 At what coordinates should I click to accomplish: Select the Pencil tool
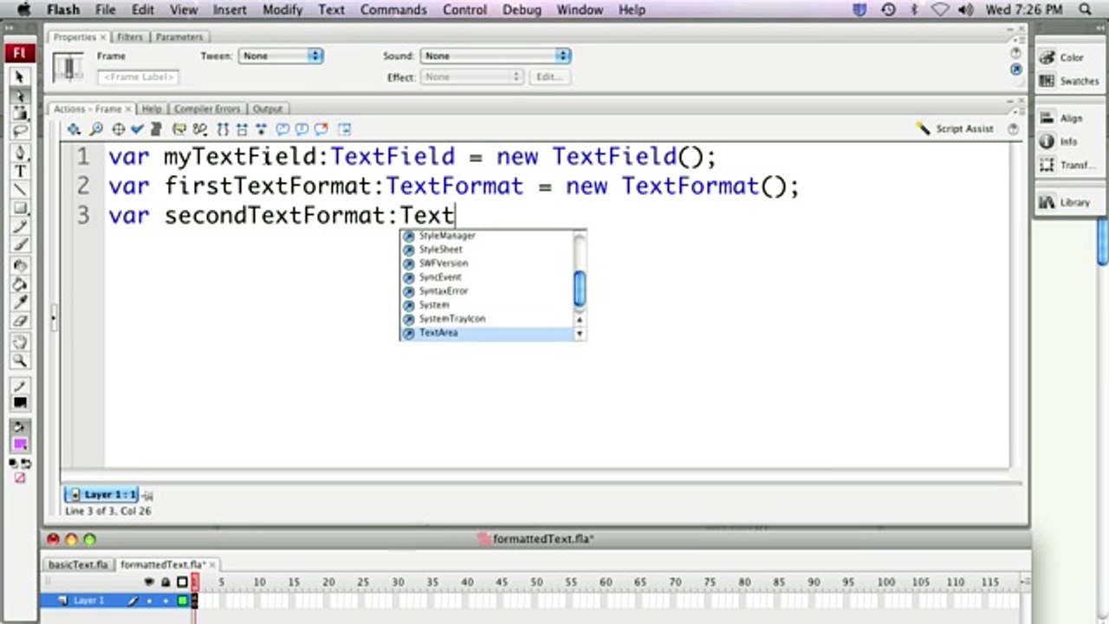[x=19, y=226]
